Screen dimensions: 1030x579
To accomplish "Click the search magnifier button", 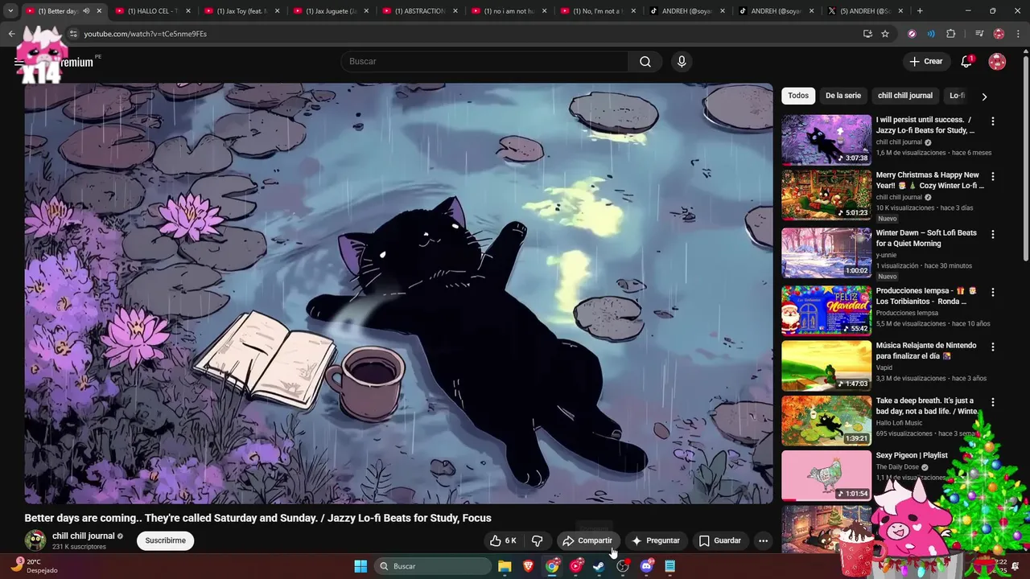I will tap(645, 61).
